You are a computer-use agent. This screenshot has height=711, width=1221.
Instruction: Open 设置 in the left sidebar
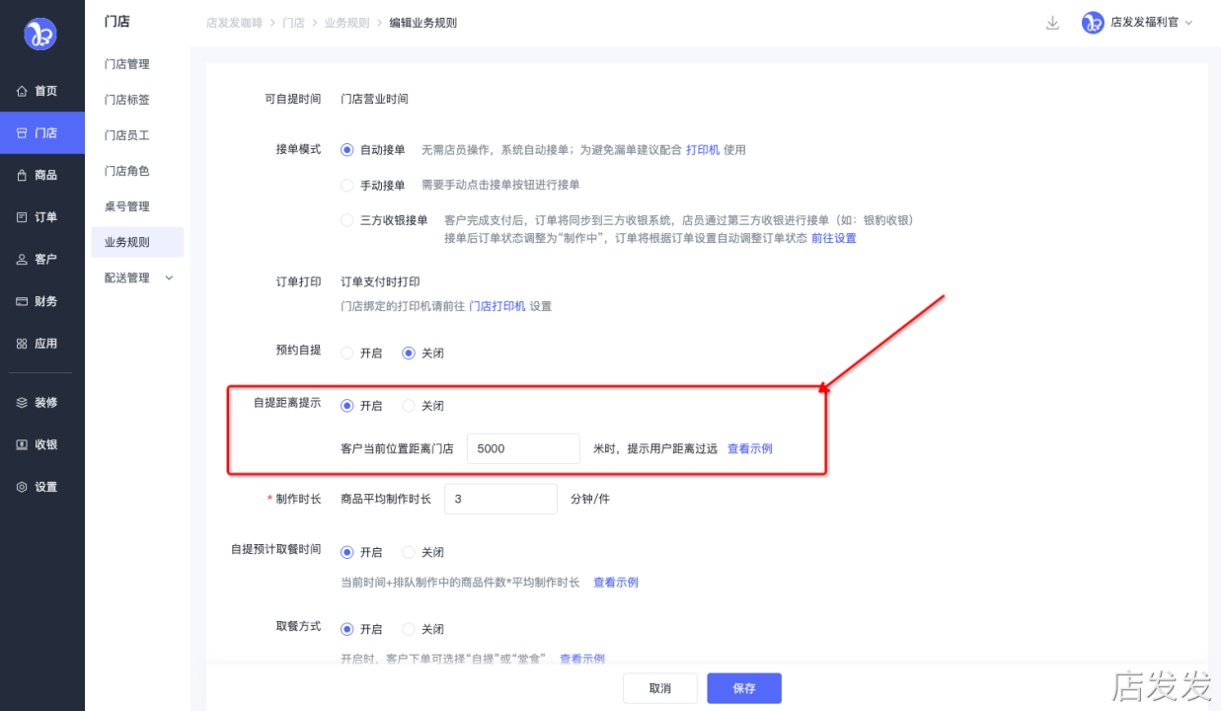(x=42, y=487)
